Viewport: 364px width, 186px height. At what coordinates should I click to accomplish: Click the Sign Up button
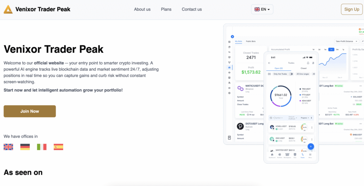(352, 9)
